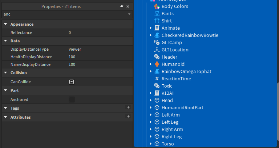Expand the Tags section
Viewport: 279px width, 148px height.
[5, 108]
